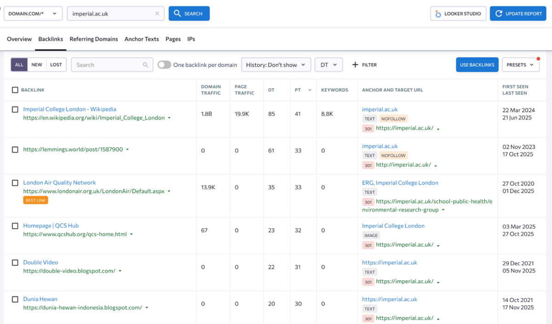
Task: Open History: Don't show dropdown
Action: 276,65
